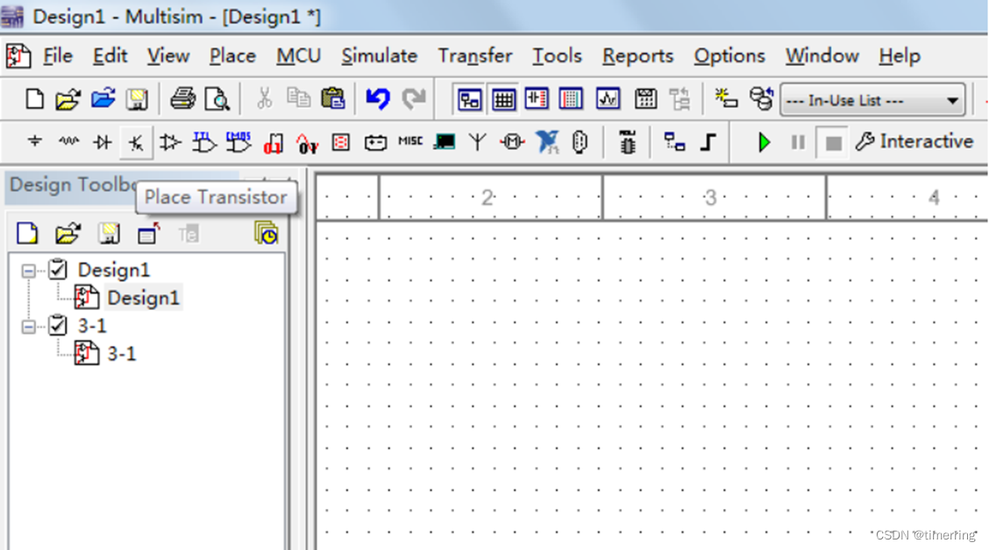Undo the last action
Screen dimensions: 989x550
pos(378,99)
